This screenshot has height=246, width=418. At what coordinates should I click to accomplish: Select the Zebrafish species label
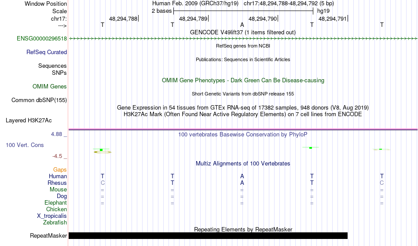click(x=55, y=222)
